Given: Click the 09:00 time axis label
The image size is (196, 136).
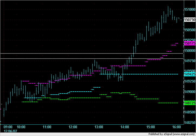Looking at the screenshot, I should [x=8, y=127].
